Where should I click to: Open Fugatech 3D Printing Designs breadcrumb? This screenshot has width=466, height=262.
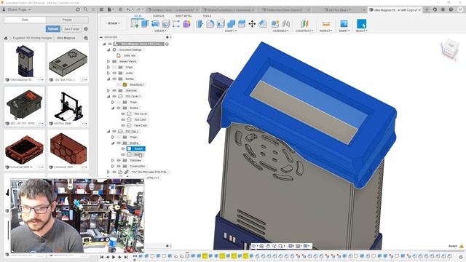(32, 38)
